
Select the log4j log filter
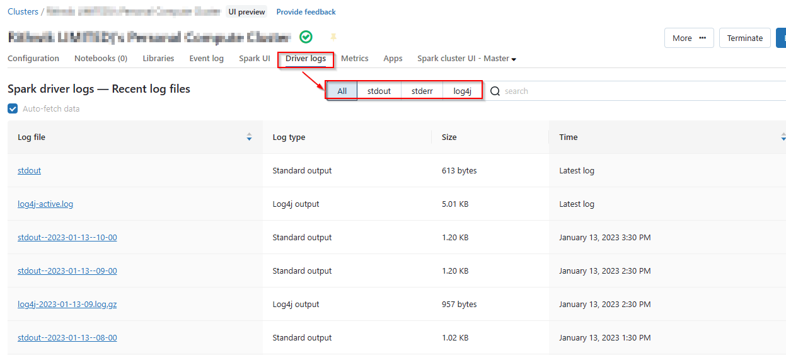(x=462, y=91)
